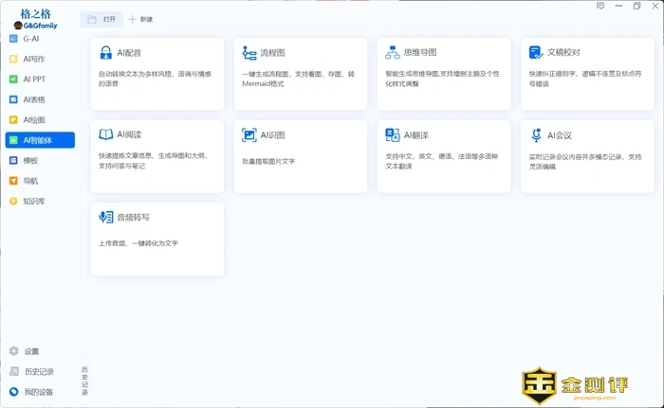Open AI表格 from the sidebar
Image resolution: width=664 pixels, height=408 pixels.
click(33, 99)
